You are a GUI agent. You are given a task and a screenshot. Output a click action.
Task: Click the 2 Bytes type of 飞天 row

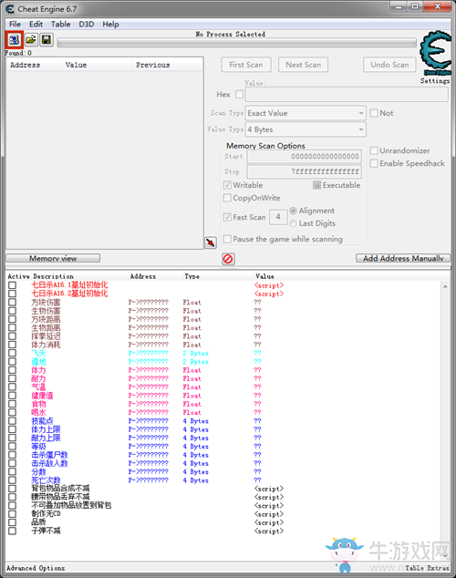[x=196, y=353]
